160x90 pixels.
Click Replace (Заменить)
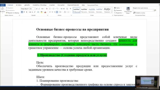[x=118, y=10]
